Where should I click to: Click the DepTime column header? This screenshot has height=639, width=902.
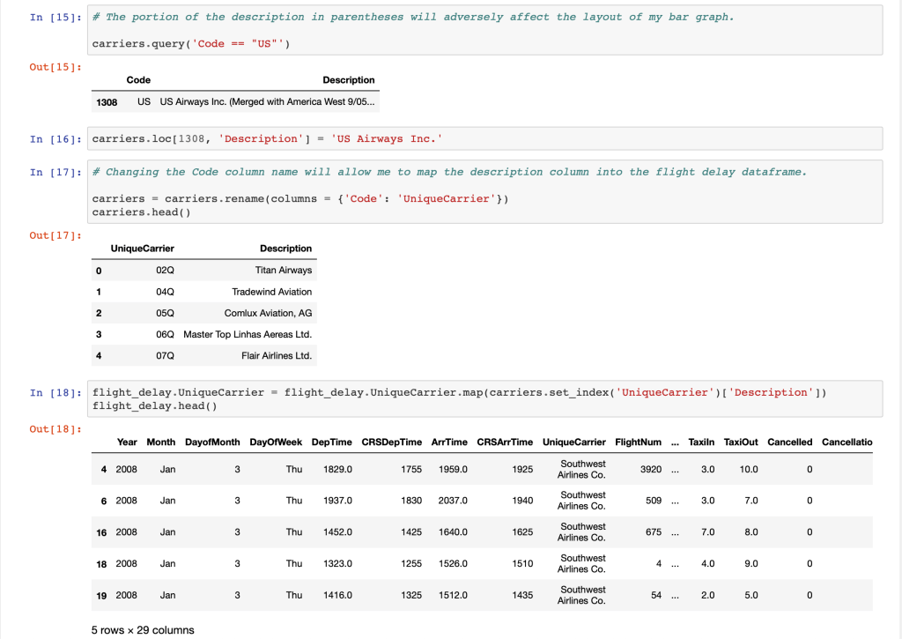[x=331, y=442]
